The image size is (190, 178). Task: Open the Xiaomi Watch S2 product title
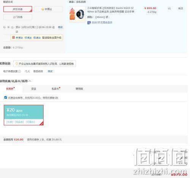coord(111,10)
